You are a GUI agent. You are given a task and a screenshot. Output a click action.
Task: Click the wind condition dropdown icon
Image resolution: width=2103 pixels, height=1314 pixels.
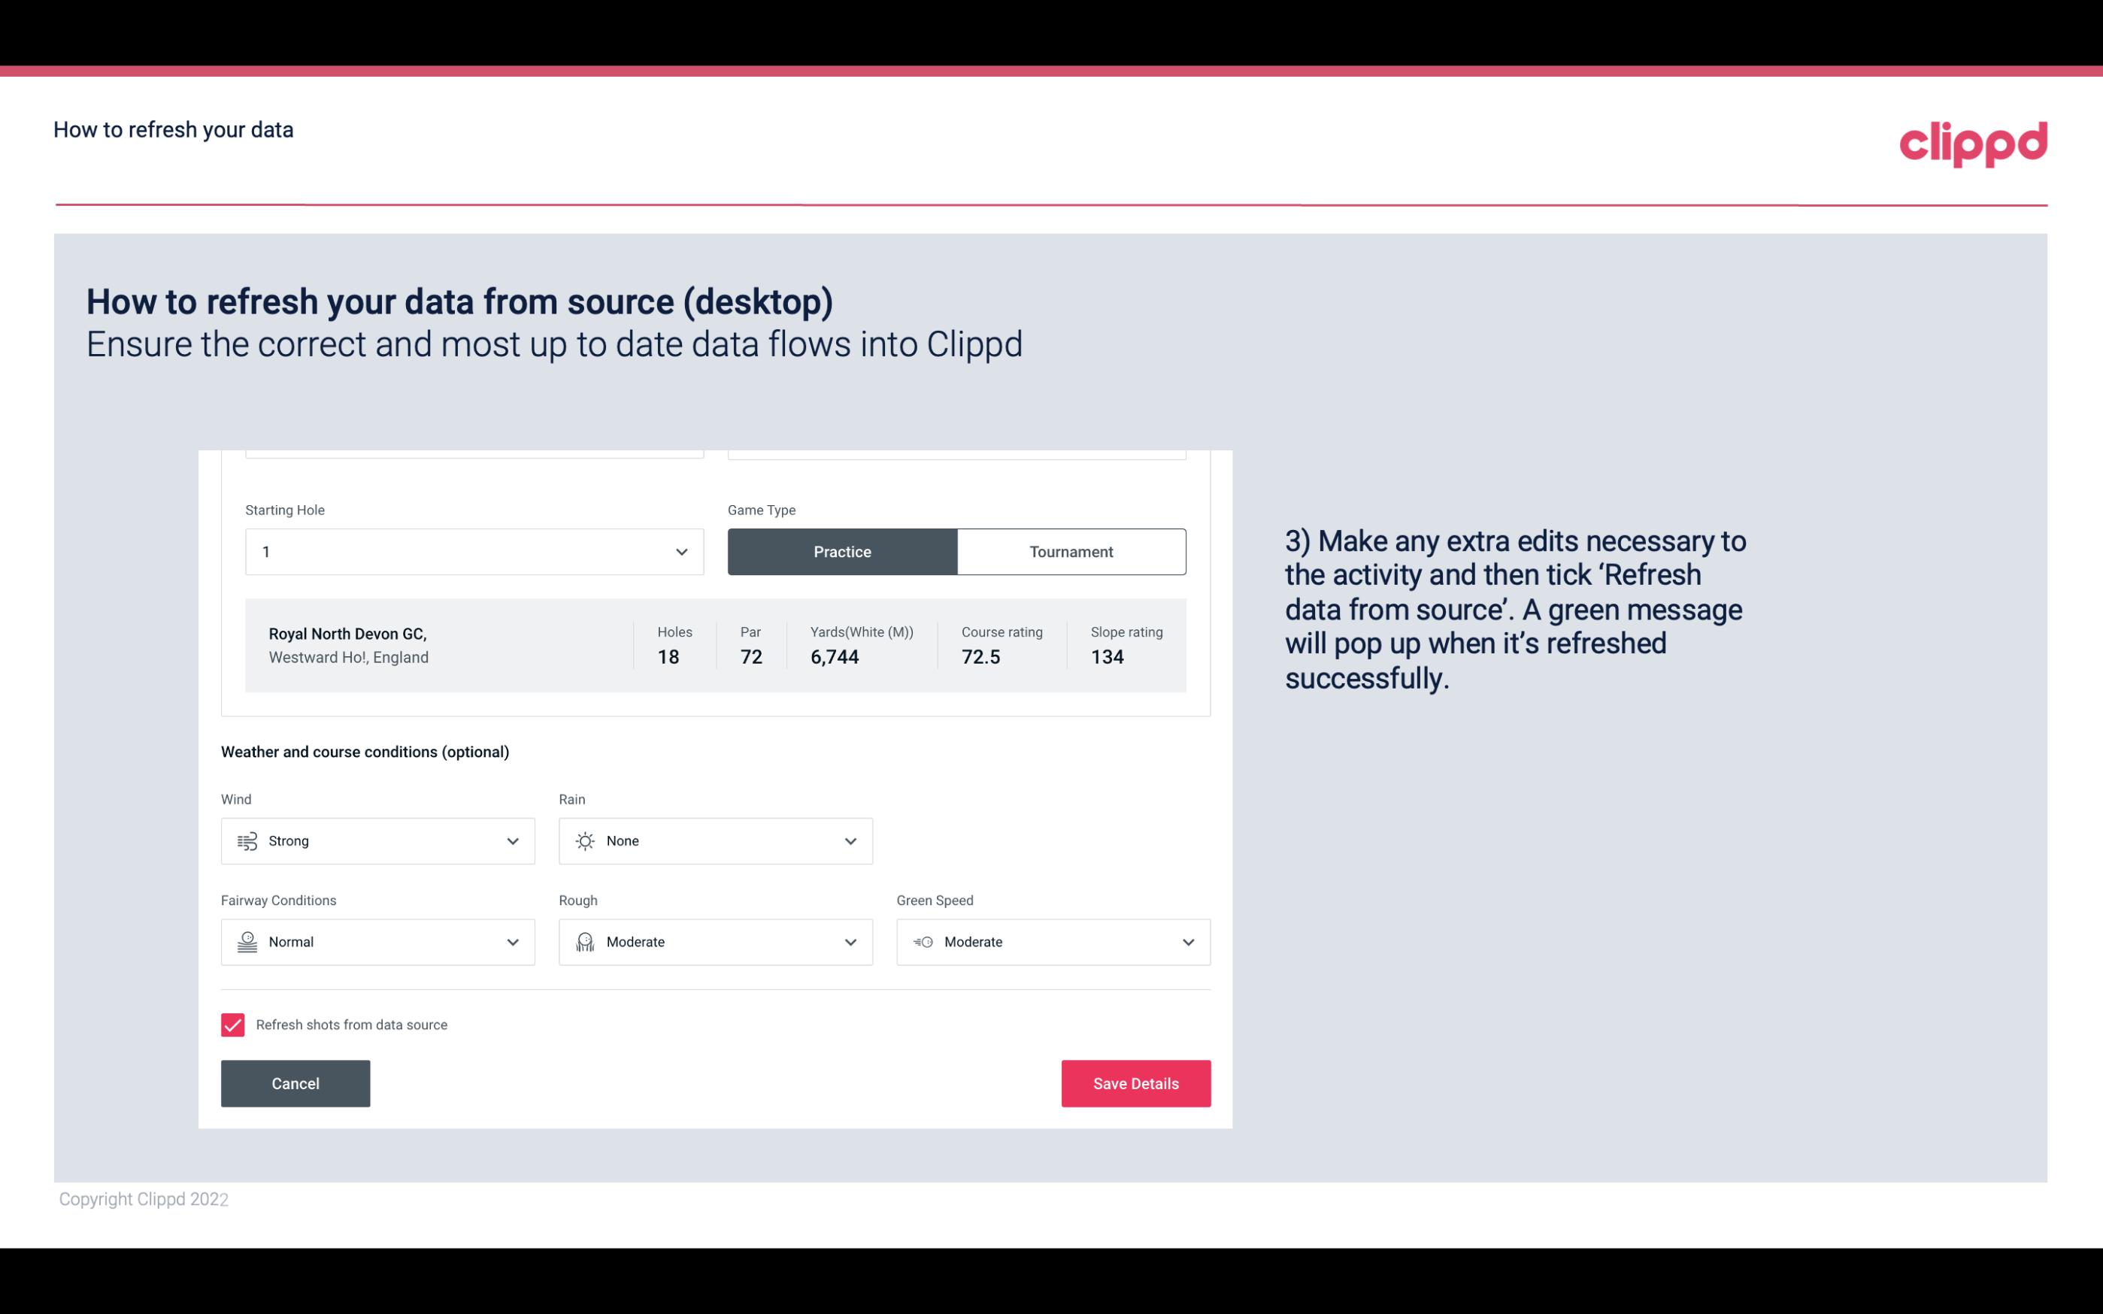[x=512, y=840]
